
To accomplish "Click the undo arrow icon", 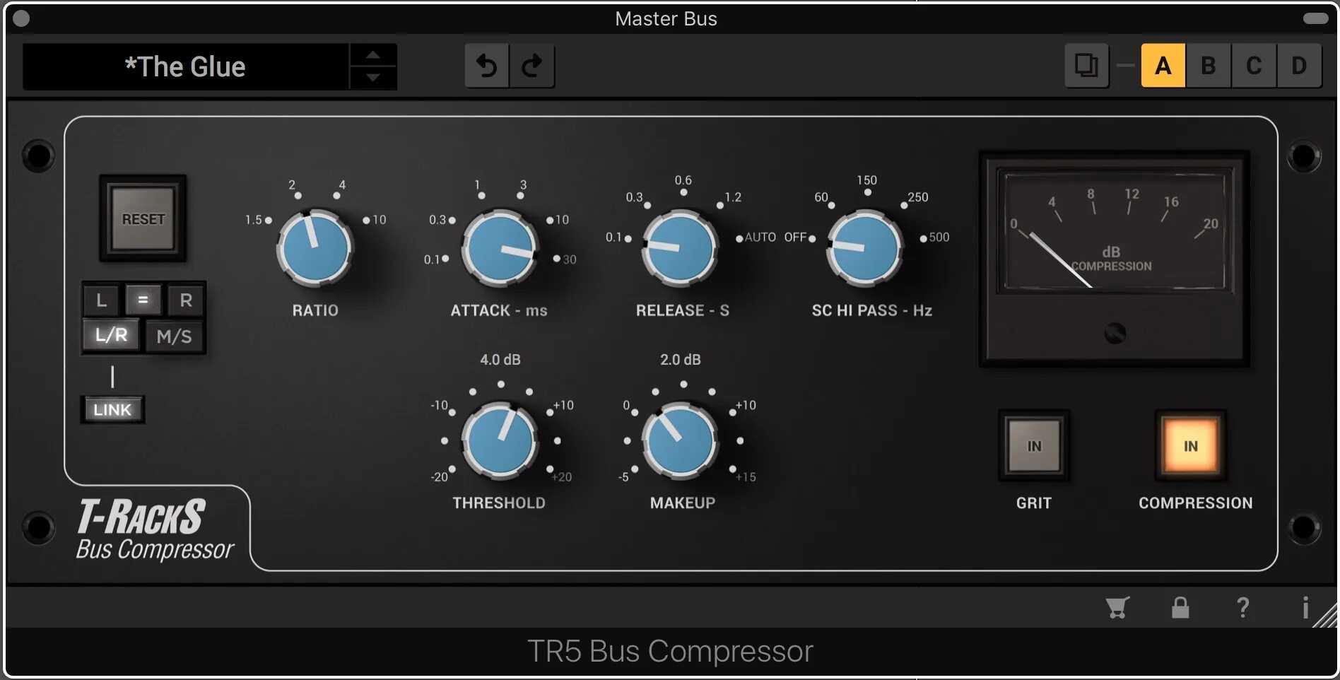I will click(486, 66).
